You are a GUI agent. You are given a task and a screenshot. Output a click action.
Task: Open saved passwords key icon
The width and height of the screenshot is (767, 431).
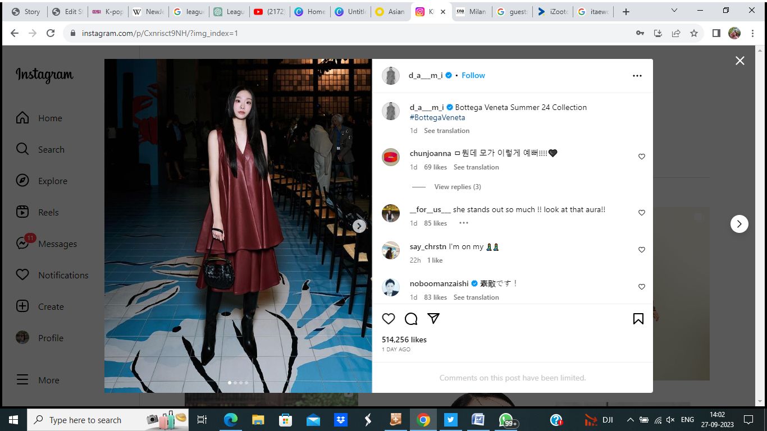pyautogui.click(x=640, y=33)
